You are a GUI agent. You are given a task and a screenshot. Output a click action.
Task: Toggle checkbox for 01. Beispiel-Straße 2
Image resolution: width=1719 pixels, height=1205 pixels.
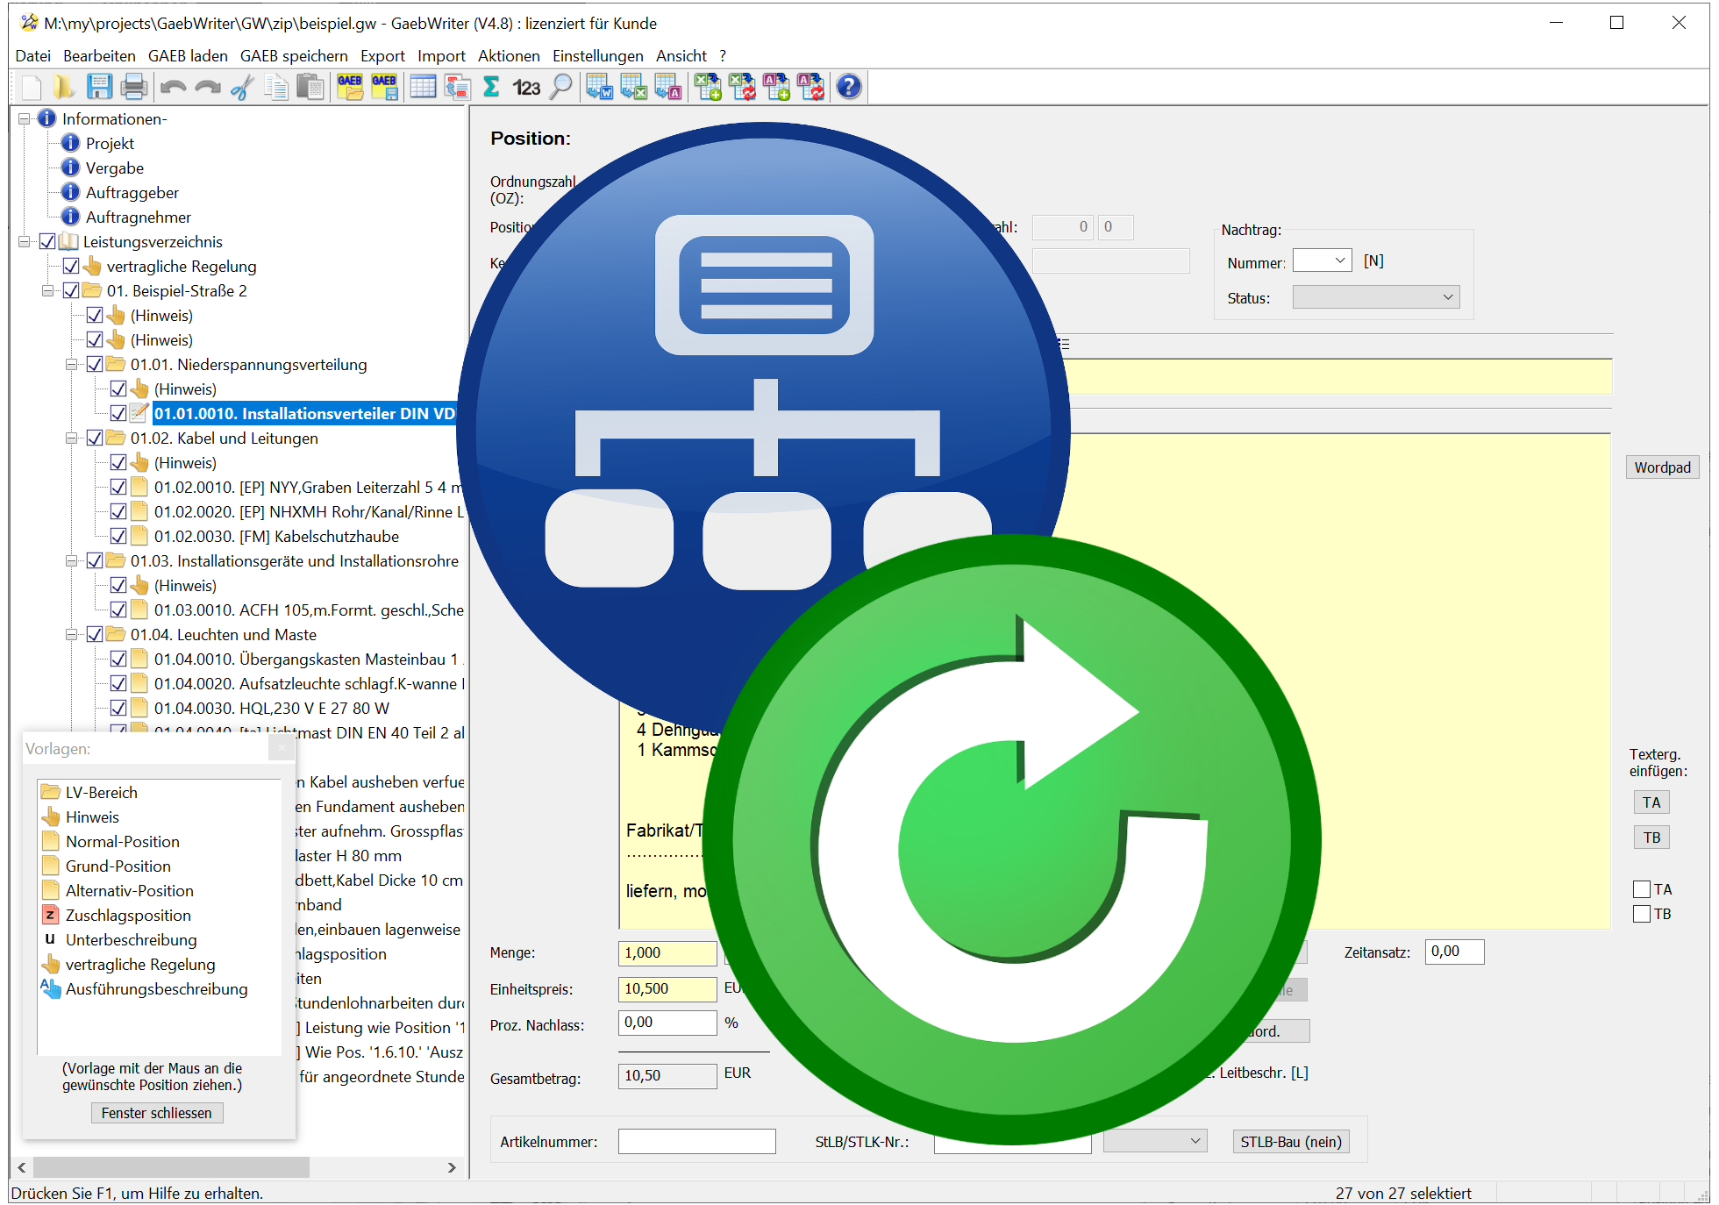(x=71, y=290)
